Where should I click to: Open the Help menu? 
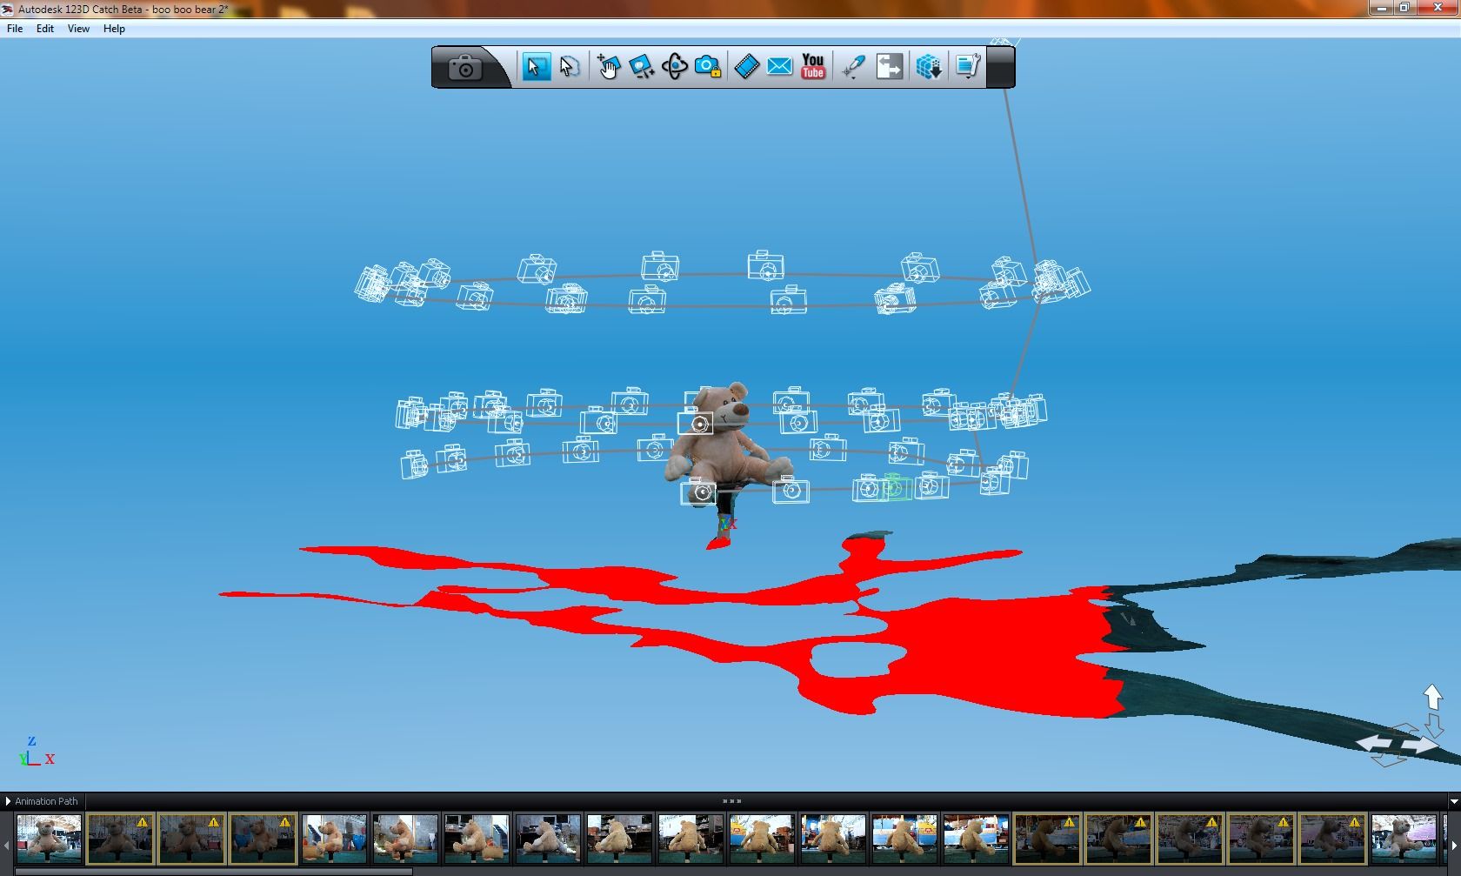(x=113, y=28)
